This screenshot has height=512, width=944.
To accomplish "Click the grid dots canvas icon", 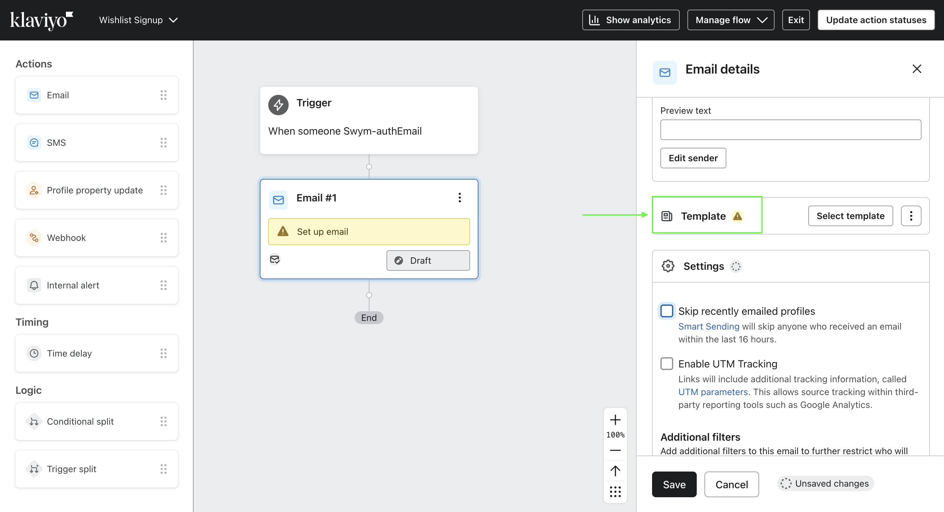I will [615, 491].
